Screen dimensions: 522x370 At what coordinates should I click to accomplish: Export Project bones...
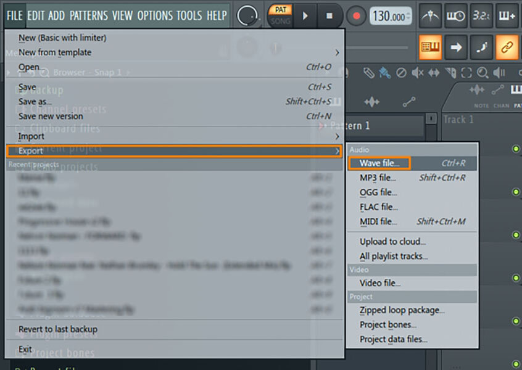tap(412, 325)
